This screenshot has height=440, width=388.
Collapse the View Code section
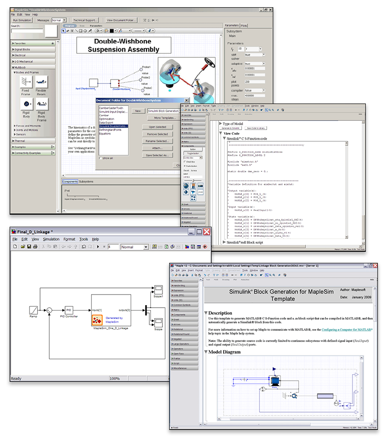pyautogui.click(x=221, y=133)
